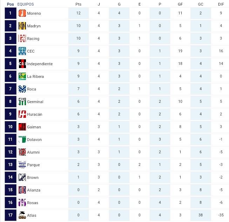Click the Huracán red crest icon
Screen dimensions: 229x222
tap(22, 114)
